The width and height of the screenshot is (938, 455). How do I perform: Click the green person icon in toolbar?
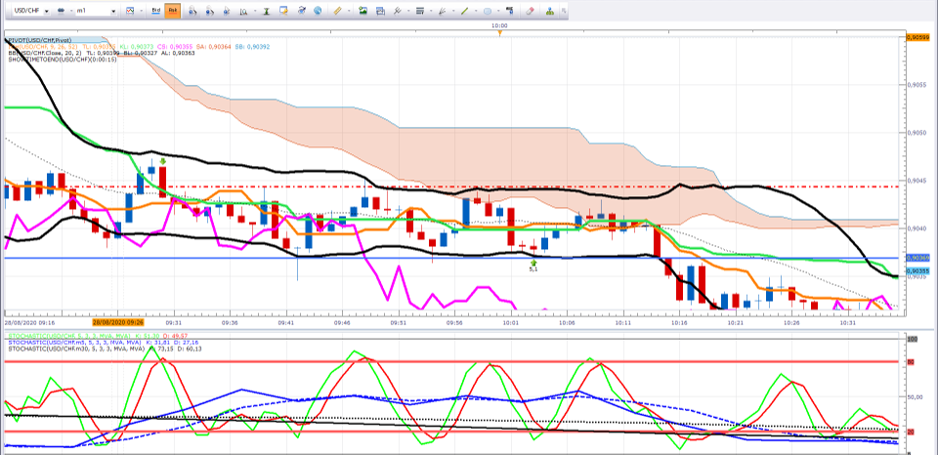tap(550, 12)
